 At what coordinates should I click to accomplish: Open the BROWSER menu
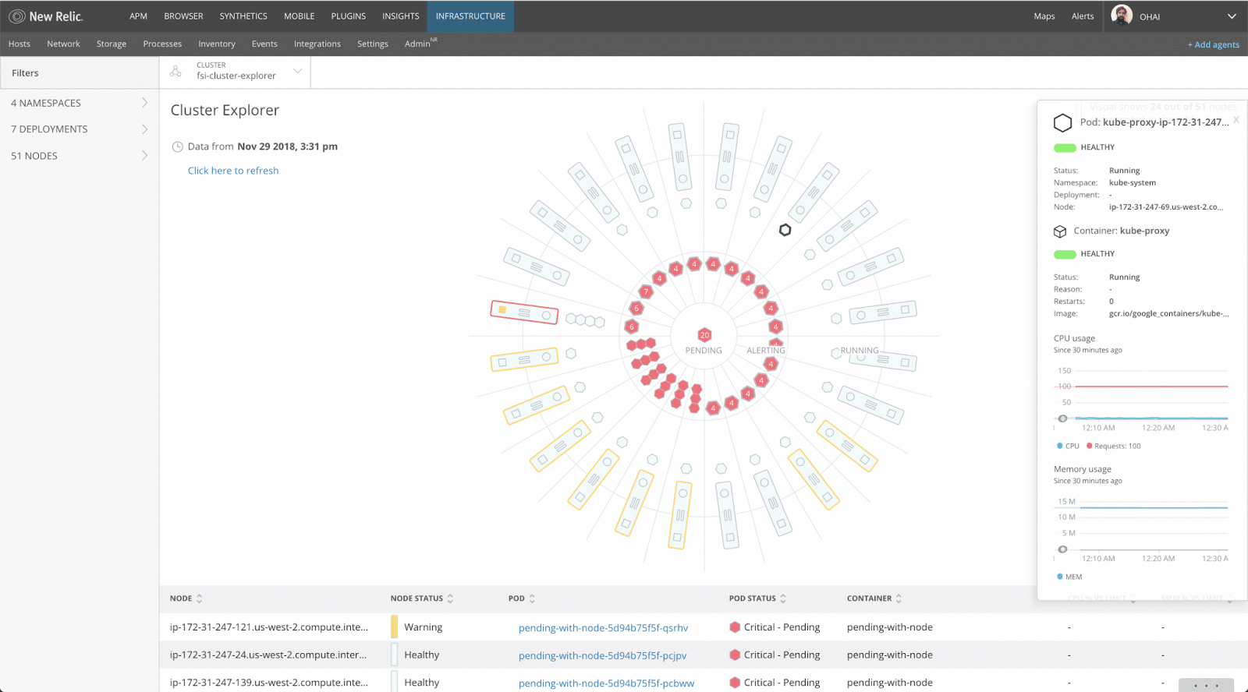(x=183, y=16)
